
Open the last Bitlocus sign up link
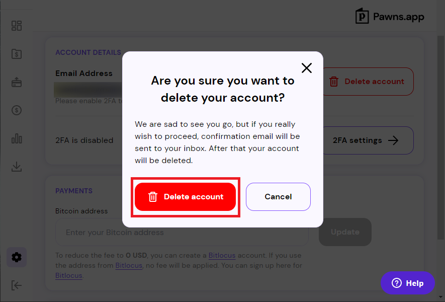69,276
